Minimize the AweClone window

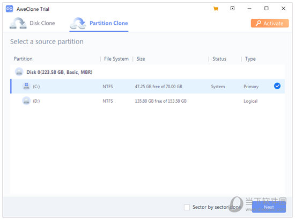(249, 9)
